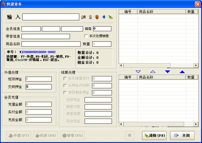This screenshot has height=143, width=202.
Task: Click the solid blue up triangle
Action: [182, 71]
